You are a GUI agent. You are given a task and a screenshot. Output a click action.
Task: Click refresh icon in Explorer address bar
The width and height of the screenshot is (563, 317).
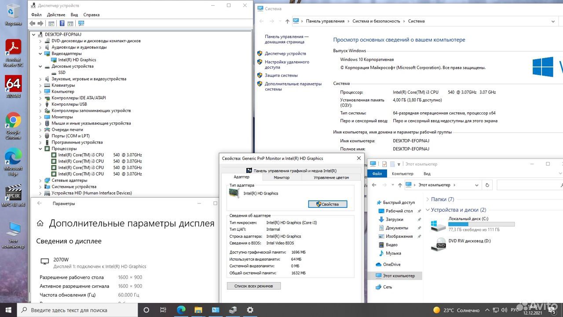tap(487, 185)
